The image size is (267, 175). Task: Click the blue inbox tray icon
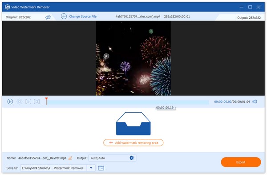click(x=133, y=124)
